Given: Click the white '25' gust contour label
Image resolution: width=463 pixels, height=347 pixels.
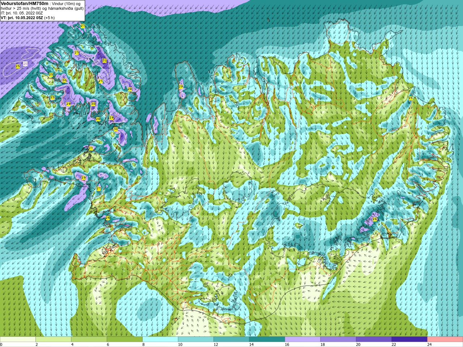Looking at the screenshot, I should click(x=25, y=64).
